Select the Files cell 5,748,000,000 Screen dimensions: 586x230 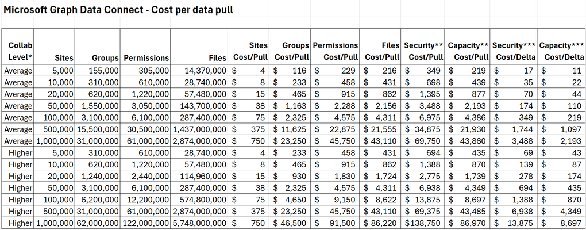[x=199, y=223]
